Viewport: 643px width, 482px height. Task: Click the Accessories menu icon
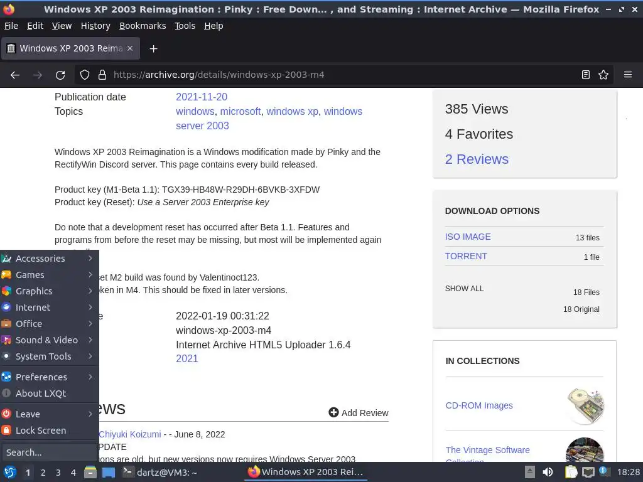6,259
